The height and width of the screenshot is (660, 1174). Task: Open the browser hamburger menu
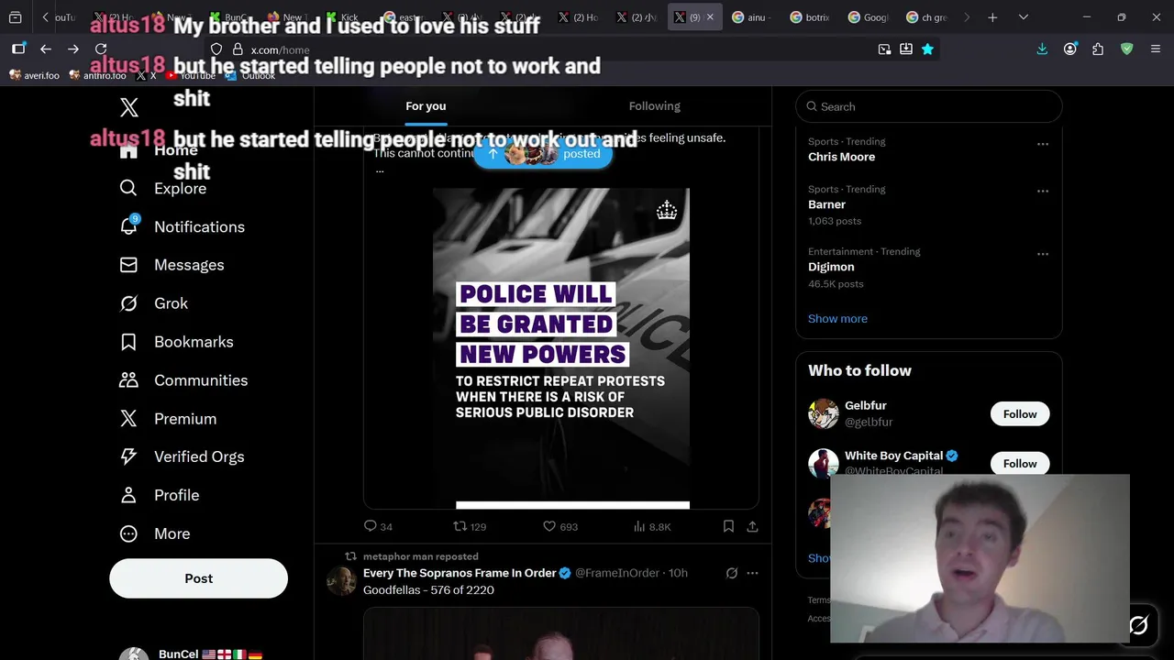click(x=1155, y=49)
